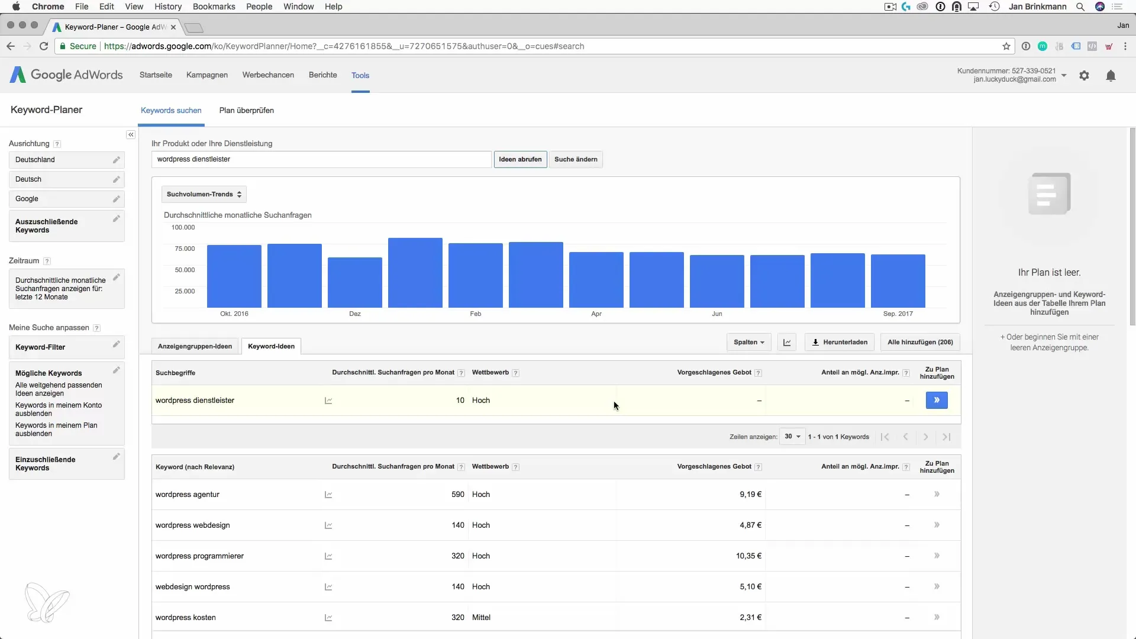The height and width of the screenshot is (639, 1136).
Task: Show trend chart for wordpress dienstleister
Action: point(328,401)
